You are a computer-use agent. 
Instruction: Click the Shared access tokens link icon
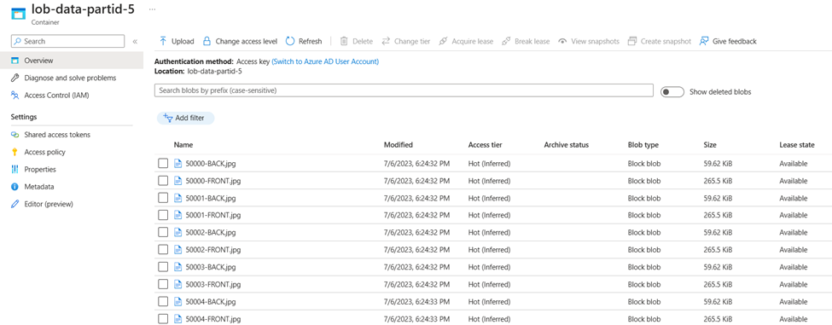click(15, 135)
